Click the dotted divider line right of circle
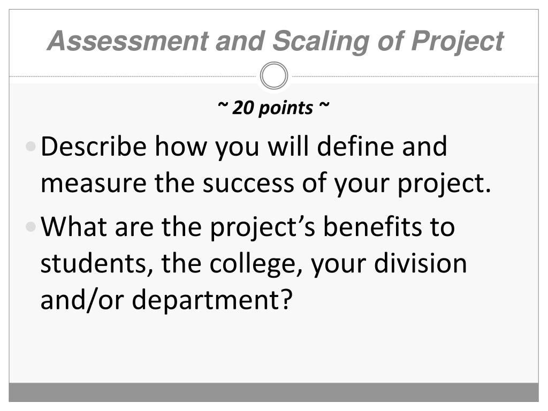Viewport: 548px width, 411px height. [414, 76]
